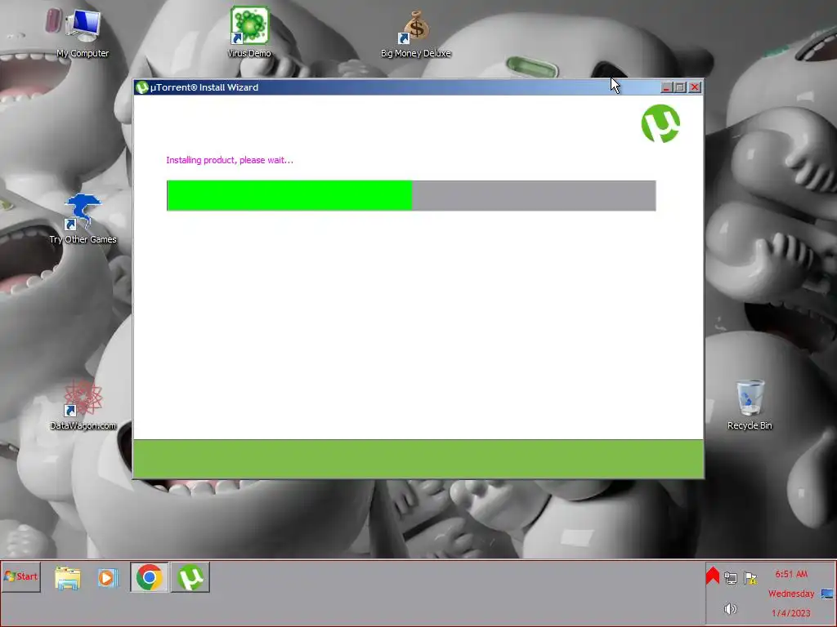Click the µTorrent logo in the installer window

660,124
